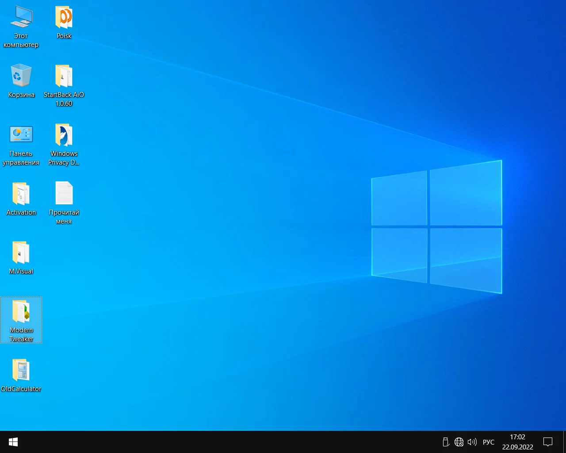Open the clock showing 17:02
The image size is (566, 453).
pyautogui.click(x=517, y=442)
